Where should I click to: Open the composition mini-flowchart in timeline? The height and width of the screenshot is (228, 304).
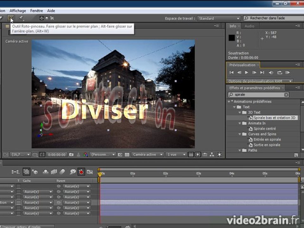point(16,172)
